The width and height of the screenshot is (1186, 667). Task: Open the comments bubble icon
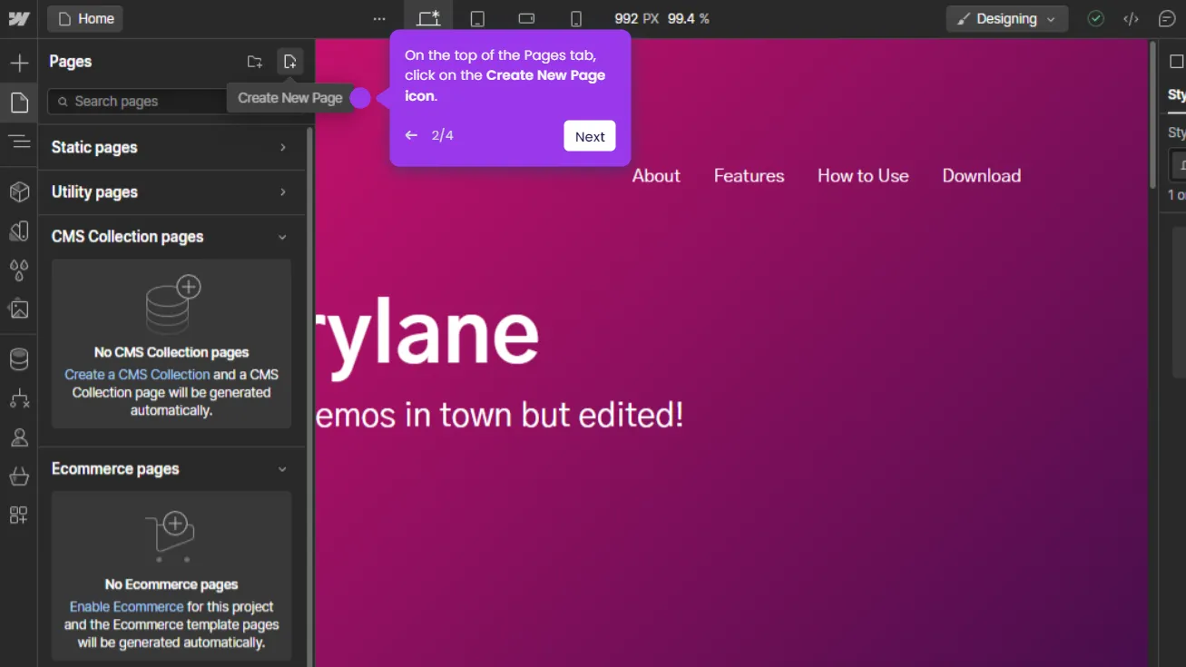coord(1167,18)
